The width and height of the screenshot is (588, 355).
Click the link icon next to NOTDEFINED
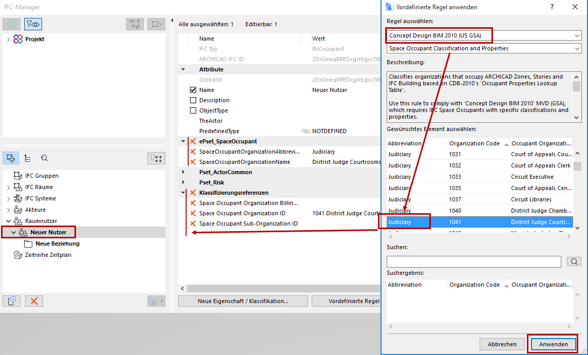pyautogui.click(x=306, y=132)
